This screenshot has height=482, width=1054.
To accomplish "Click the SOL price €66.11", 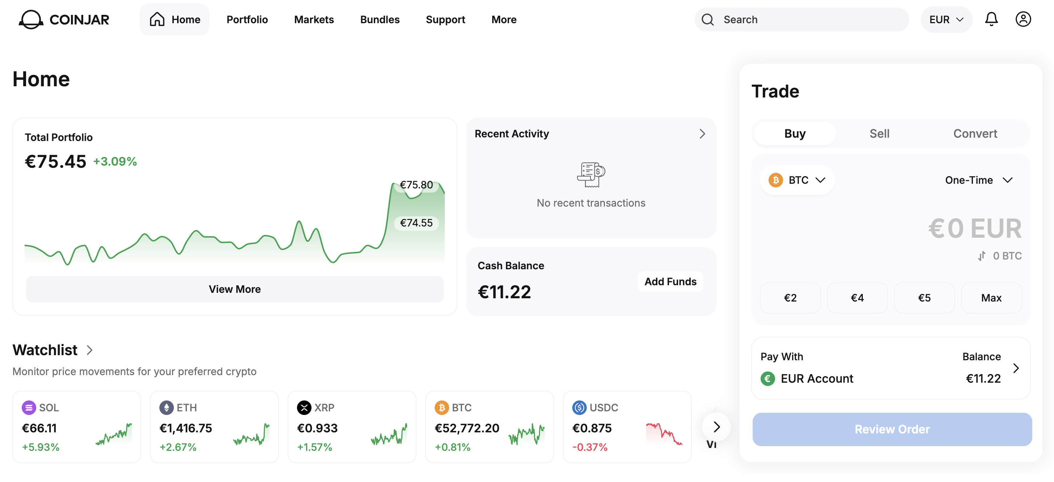I will (39, 428).
